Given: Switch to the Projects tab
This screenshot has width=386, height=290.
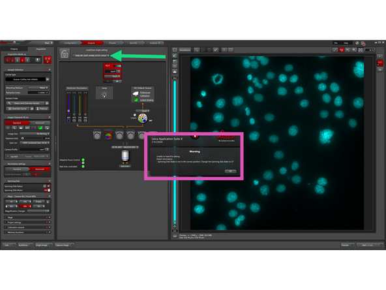Looking at the screenshot, I should (x=14, y=49).
